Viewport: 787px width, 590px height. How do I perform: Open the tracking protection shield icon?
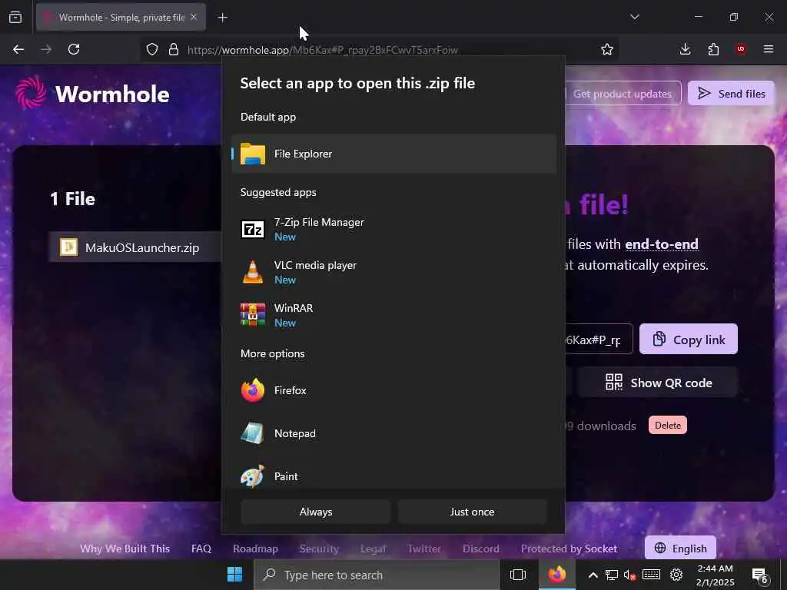152,49
